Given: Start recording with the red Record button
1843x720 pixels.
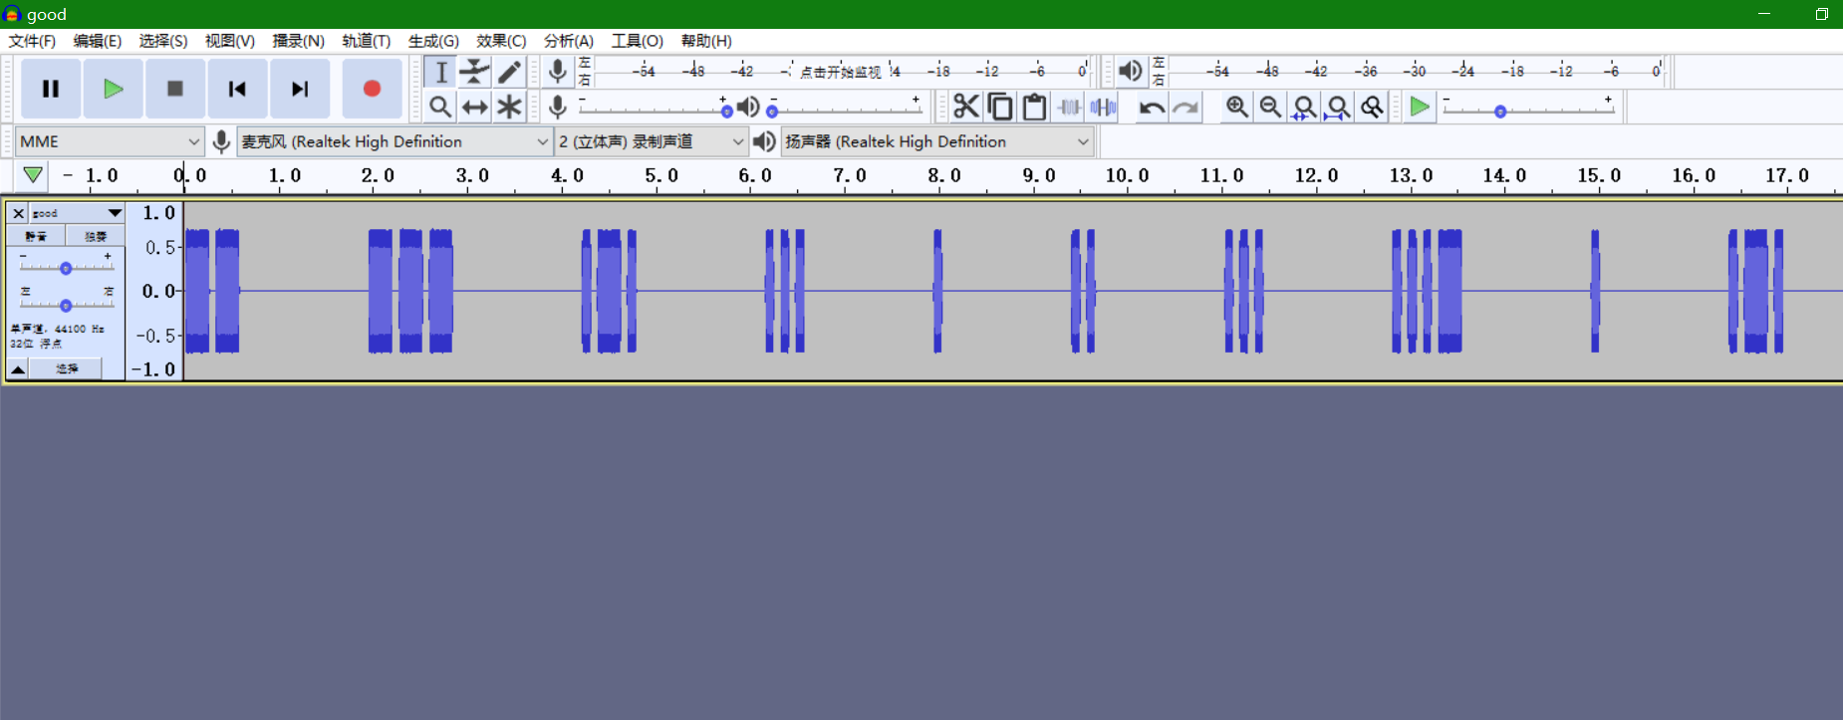Looking at the screenshot, I should tap(372, 89).
